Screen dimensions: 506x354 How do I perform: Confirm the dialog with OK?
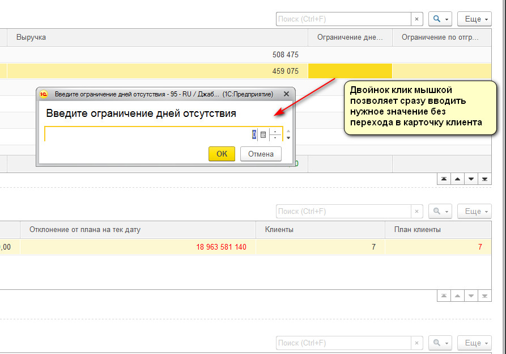[x=222, y=154]
